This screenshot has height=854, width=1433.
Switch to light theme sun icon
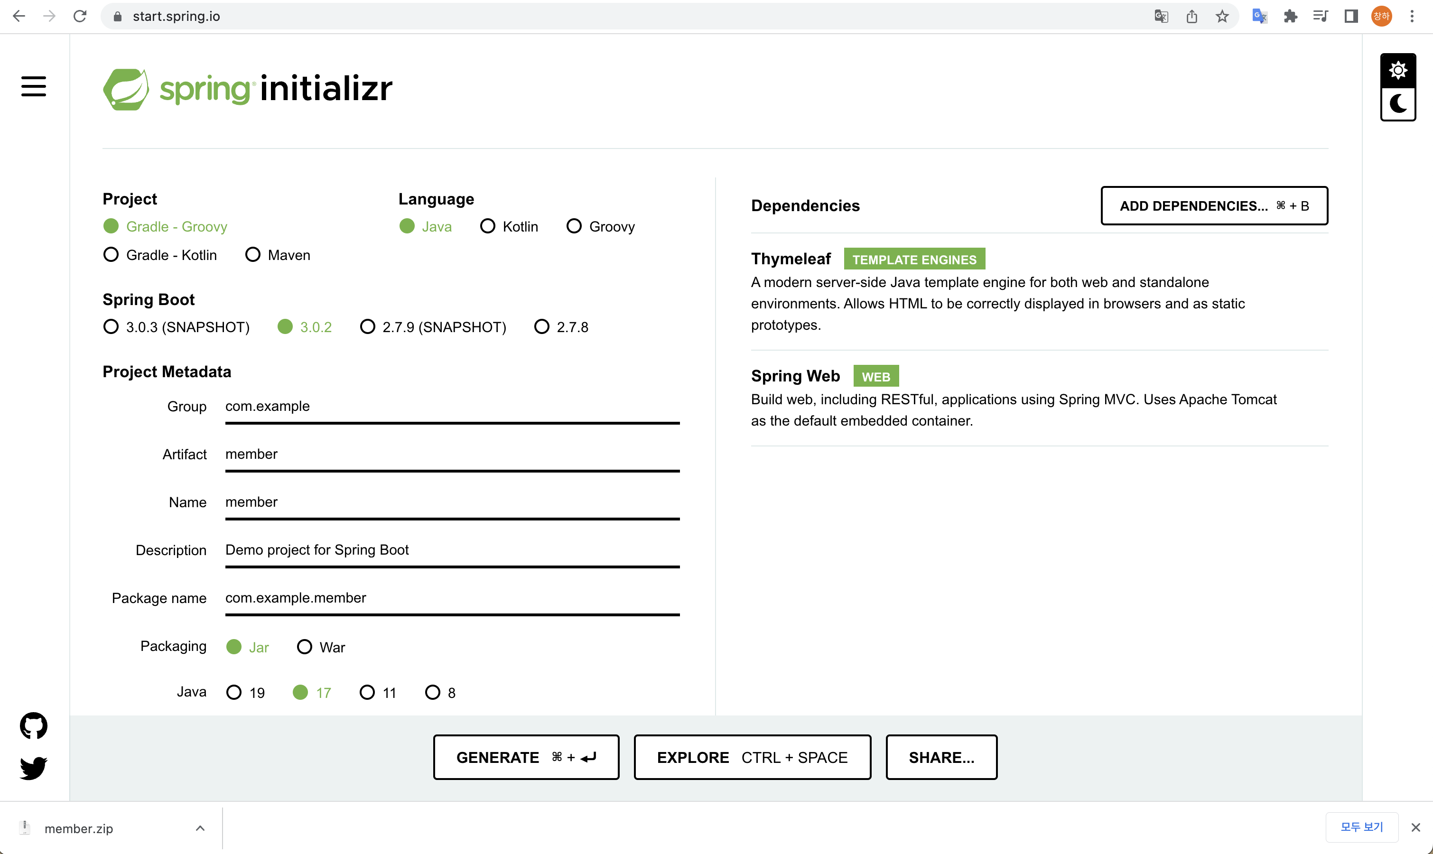[1398, 70]
